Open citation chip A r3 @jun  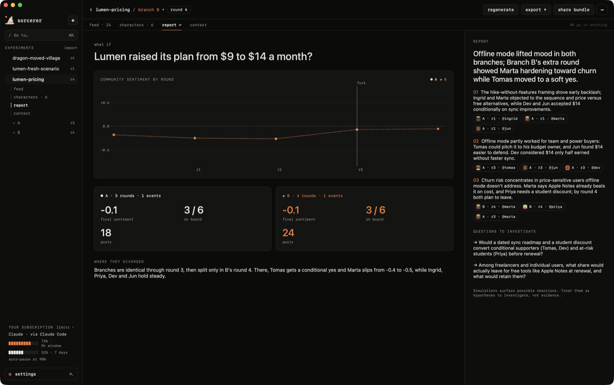point(540,168)
